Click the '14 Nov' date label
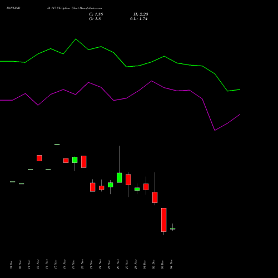The height and width of the screenshot is (278, 278). 47,265
